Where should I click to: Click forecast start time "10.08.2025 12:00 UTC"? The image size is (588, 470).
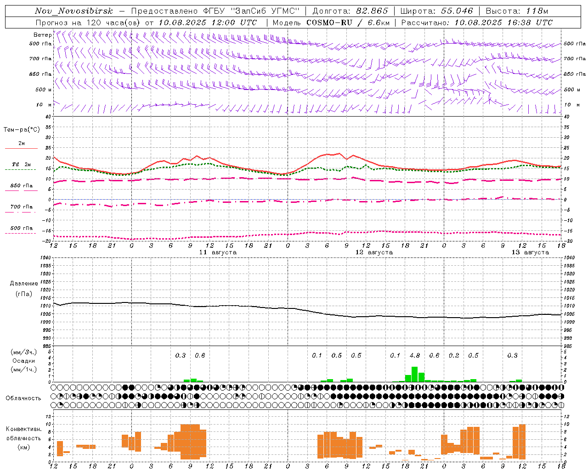pos(208,22)
